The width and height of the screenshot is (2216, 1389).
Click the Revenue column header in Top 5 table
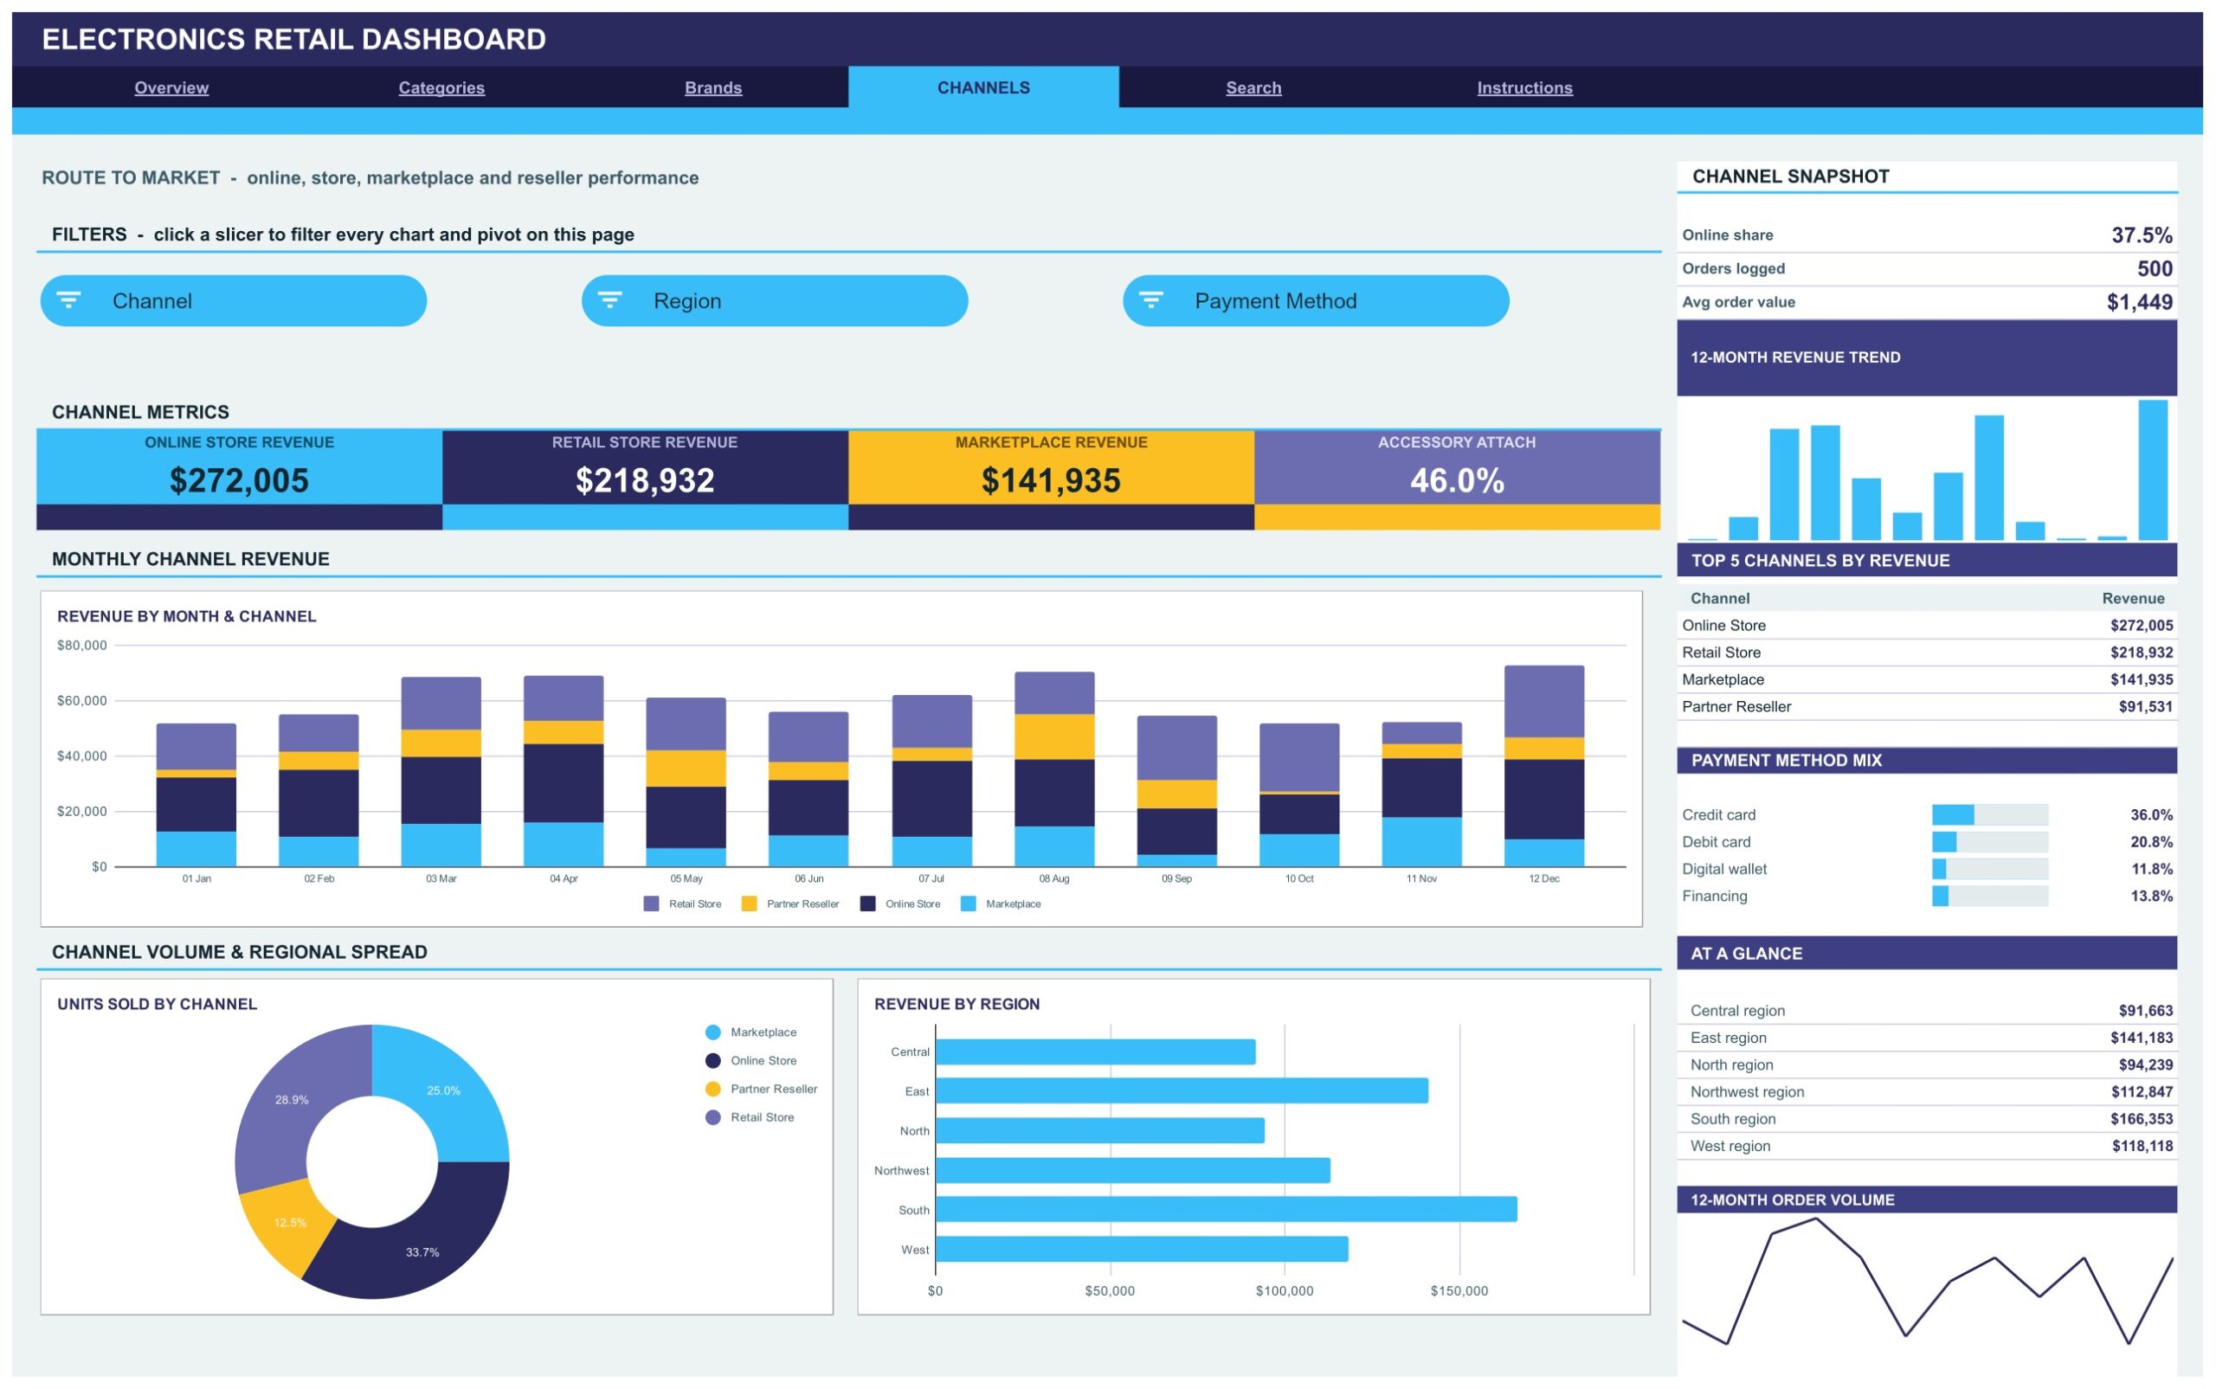tap(2133, 599)
